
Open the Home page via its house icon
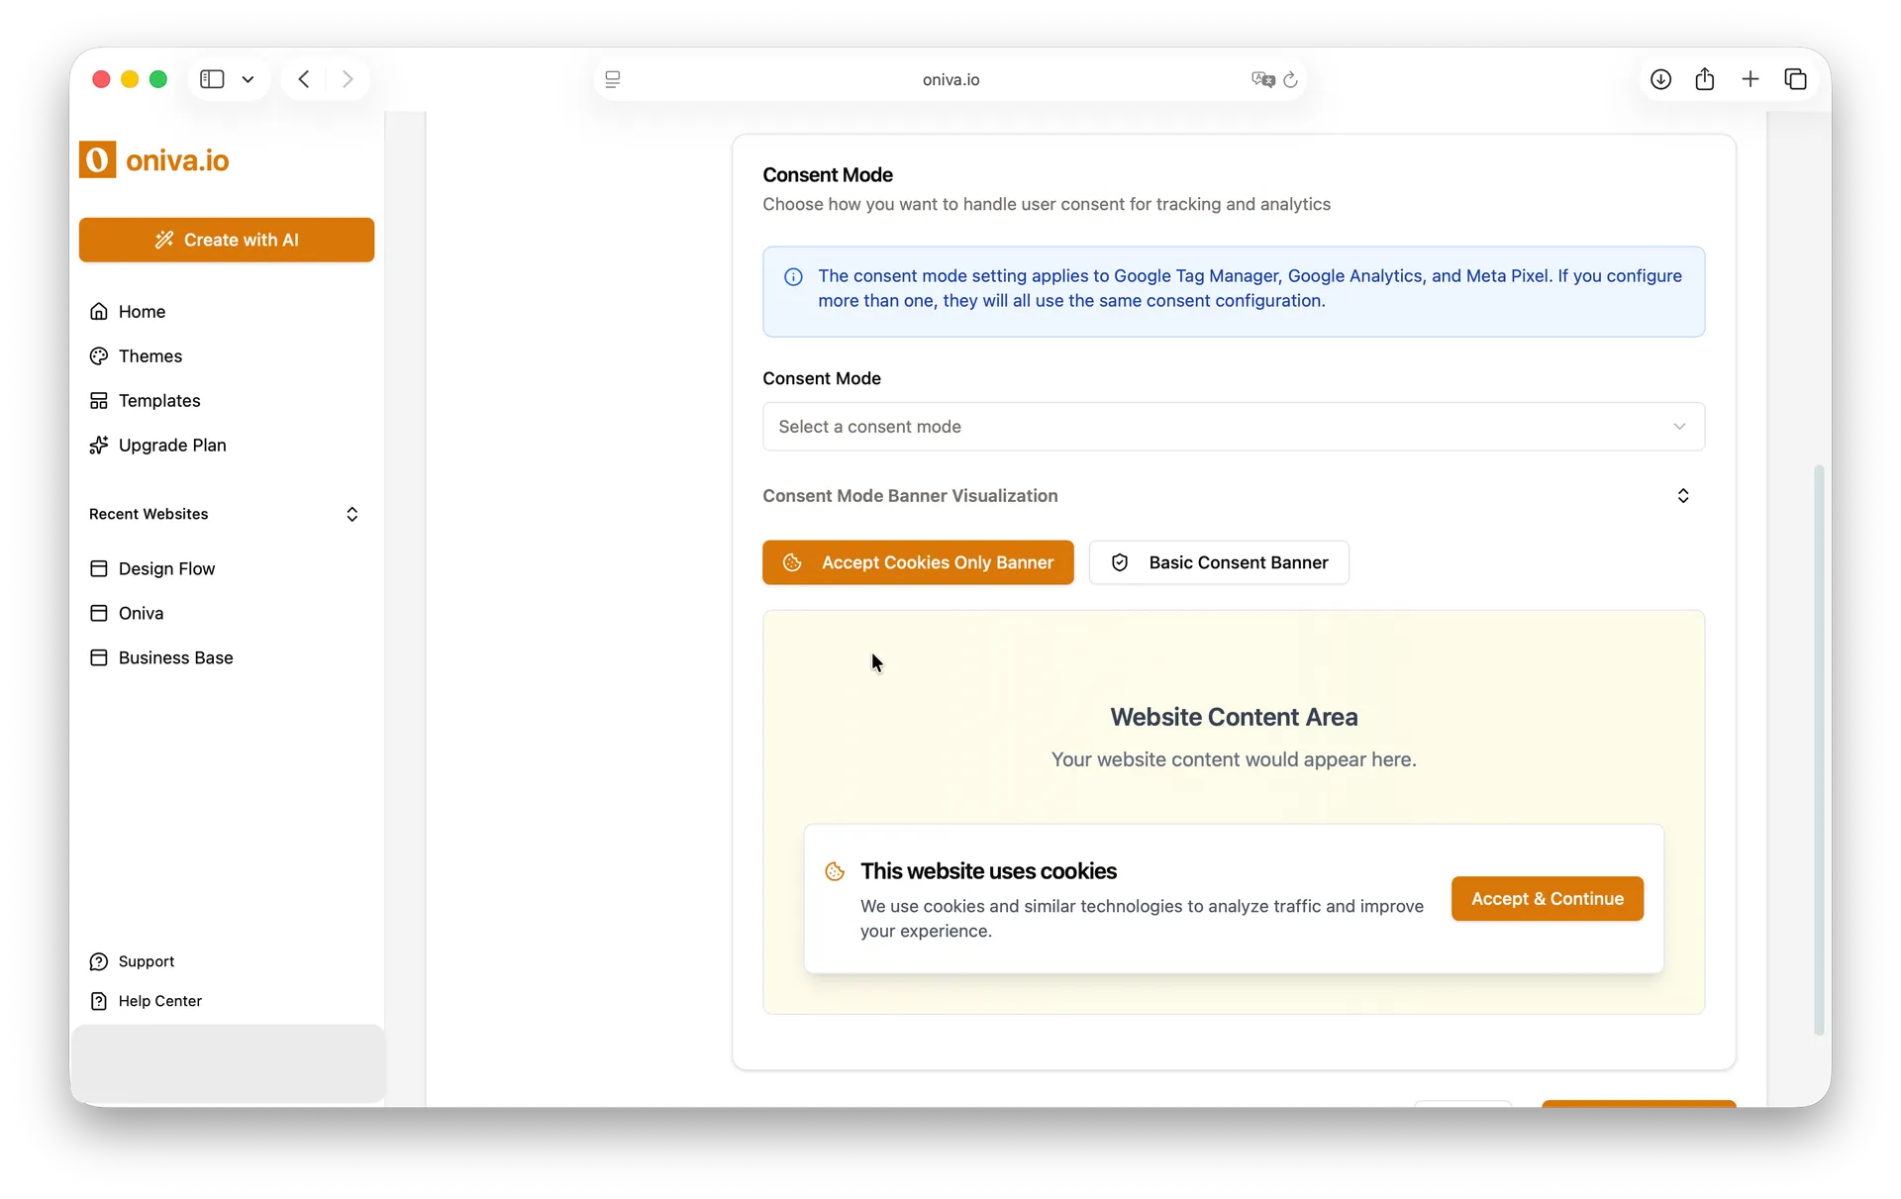pyautogui.click(x=100, y=311)
